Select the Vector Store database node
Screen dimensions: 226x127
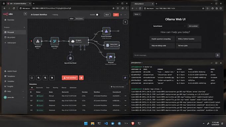coord(112,45)
